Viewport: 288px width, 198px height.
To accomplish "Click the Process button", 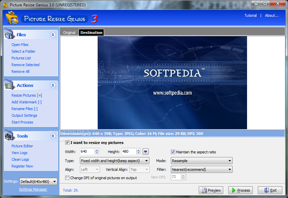I will coord(240,190).
